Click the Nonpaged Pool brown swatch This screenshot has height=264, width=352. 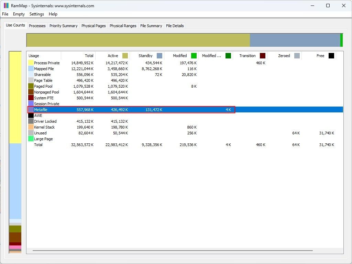point(31,92)
